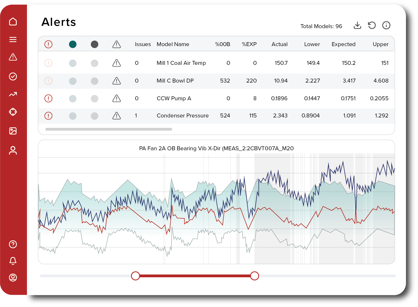This screenshot has width=418, height=307.
Task: Toggle the teal status filter in table header
Action: 73,45
